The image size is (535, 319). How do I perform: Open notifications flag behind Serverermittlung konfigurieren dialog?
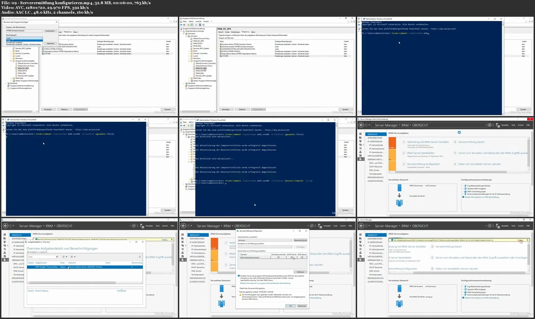point(320,226)
